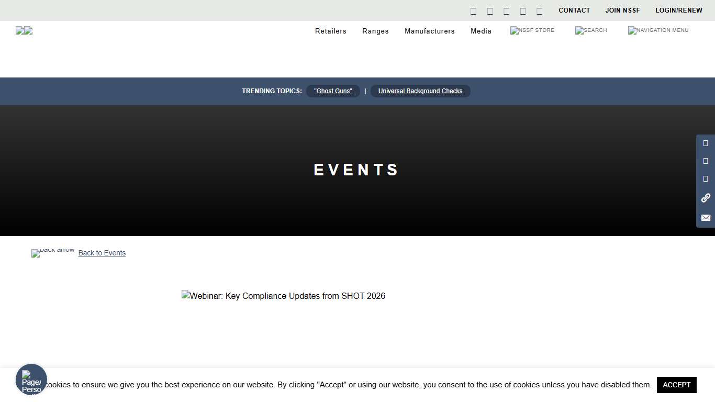Click the top social sharing icon in sidebar
Image resolution: width=715 pixels, height=402 pixels.
pos(705,143)
